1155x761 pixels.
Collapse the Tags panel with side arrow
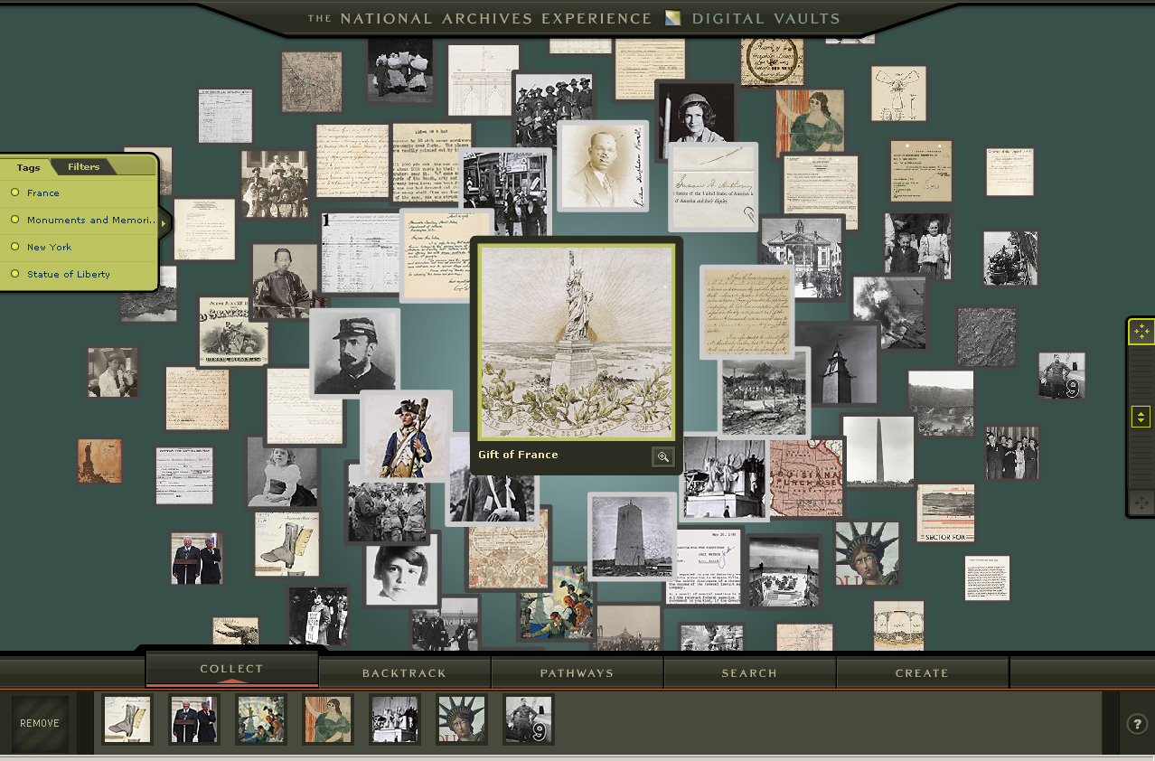pyautogui.click(x=164, y=222)
